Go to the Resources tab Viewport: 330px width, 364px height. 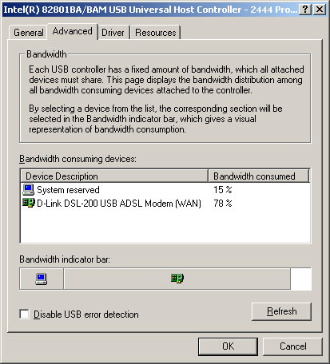click(x=156, y=33)
